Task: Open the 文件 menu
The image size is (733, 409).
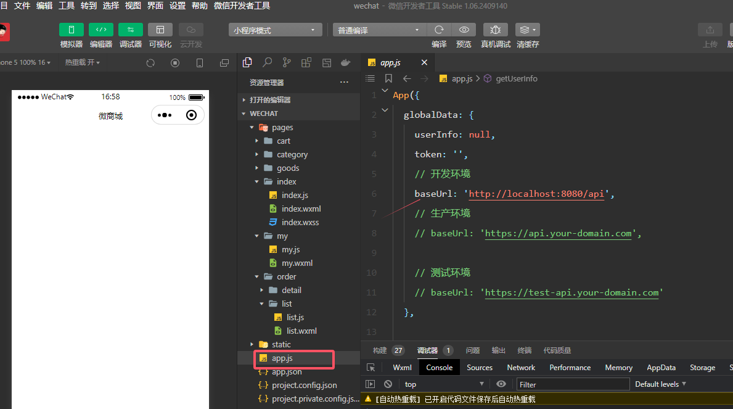Action: point(22,6)
